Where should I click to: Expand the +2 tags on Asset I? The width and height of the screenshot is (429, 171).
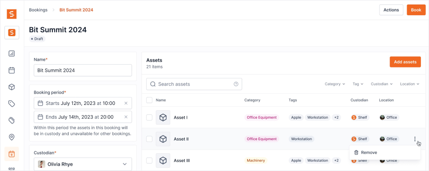pos(336,117)
